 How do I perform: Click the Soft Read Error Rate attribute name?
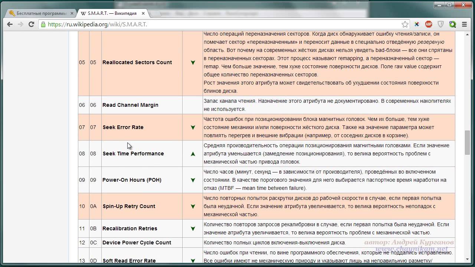coord(129,261)
